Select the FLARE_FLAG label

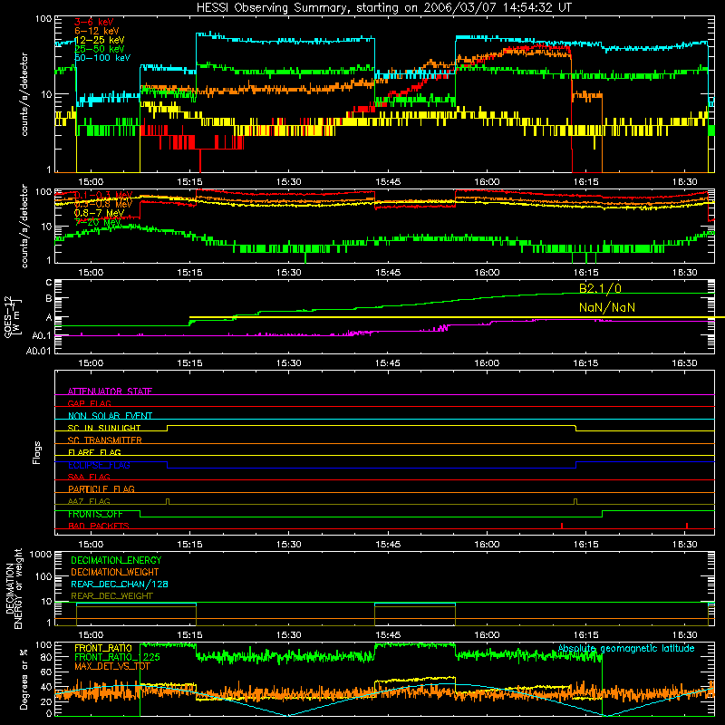[94, 452]
